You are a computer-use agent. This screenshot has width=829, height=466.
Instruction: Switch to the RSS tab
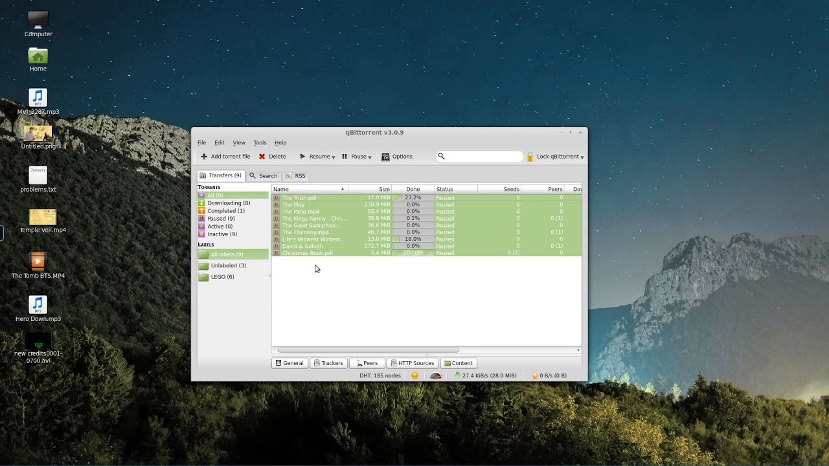click(x=295, y=176)
